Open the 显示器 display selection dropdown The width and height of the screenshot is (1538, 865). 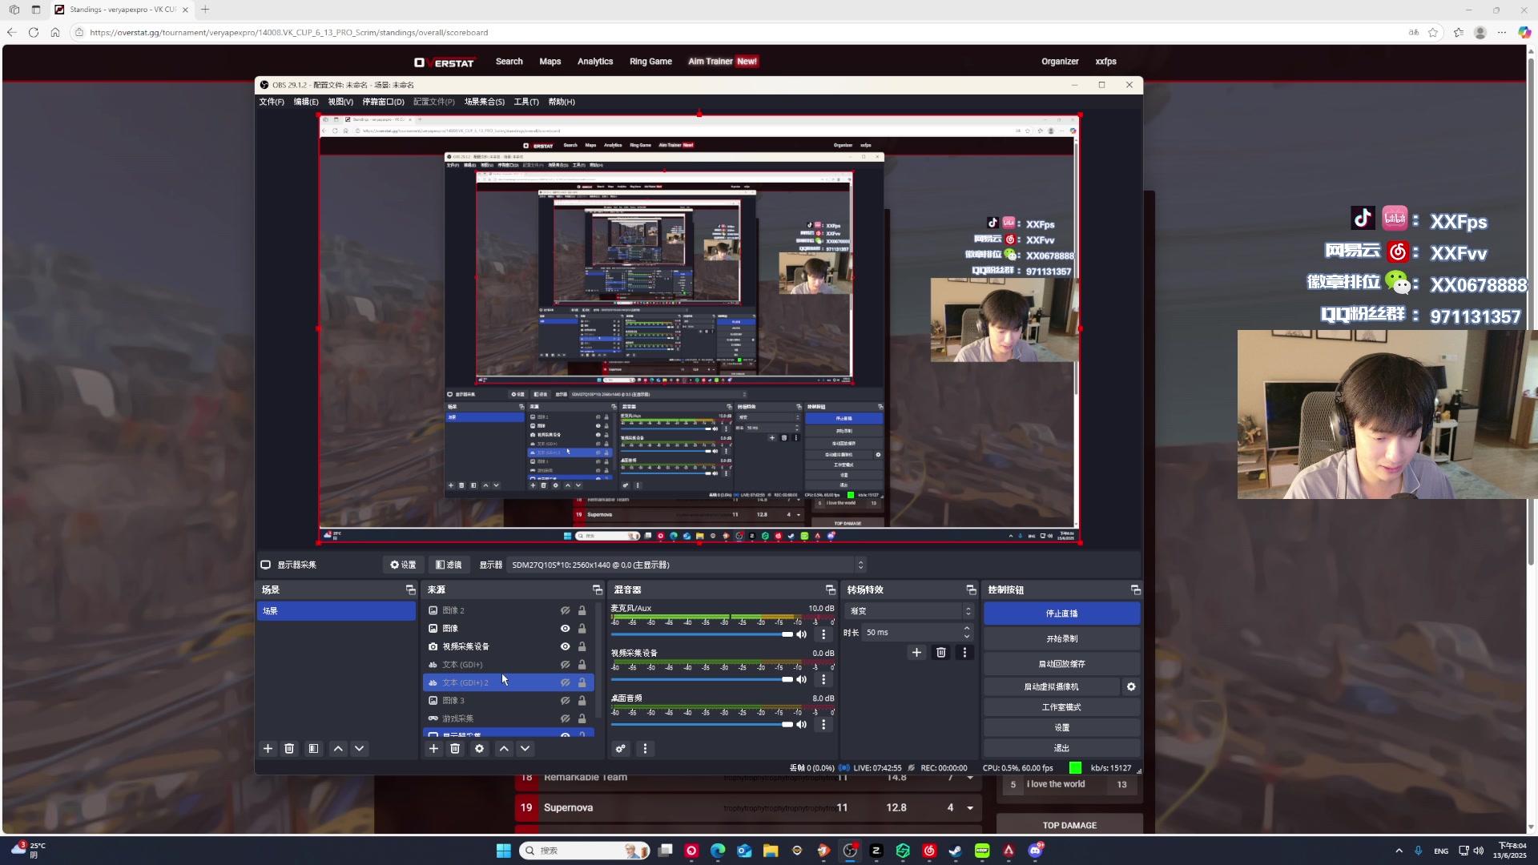click(x=687, y=565)
